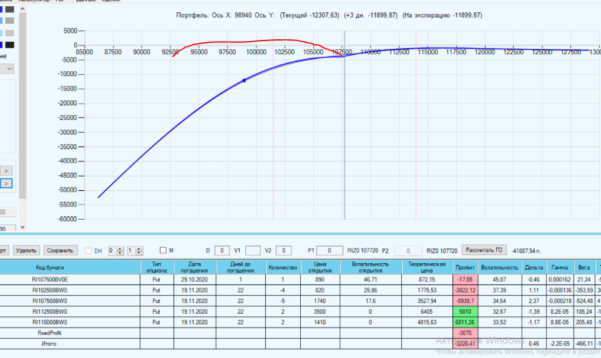Click the red profit cell -8939,7
The image size is (601, 358).
pos(466,301)
